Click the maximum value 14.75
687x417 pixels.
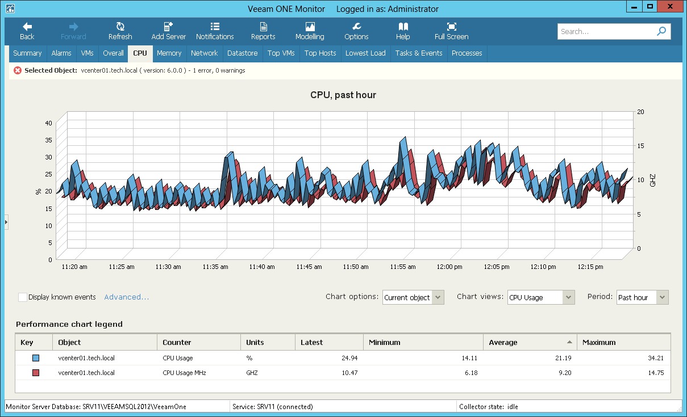click(x=655, y=373)
